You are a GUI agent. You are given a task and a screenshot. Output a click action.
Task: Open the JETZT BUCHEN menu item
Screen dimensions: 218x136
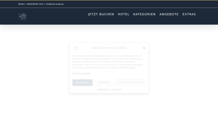point(101,14)
